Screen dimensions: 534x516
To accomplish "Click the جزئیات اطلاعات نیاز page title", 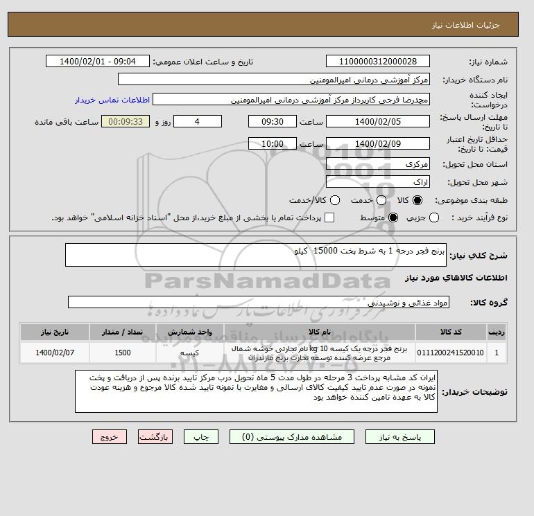I will 465,25.
